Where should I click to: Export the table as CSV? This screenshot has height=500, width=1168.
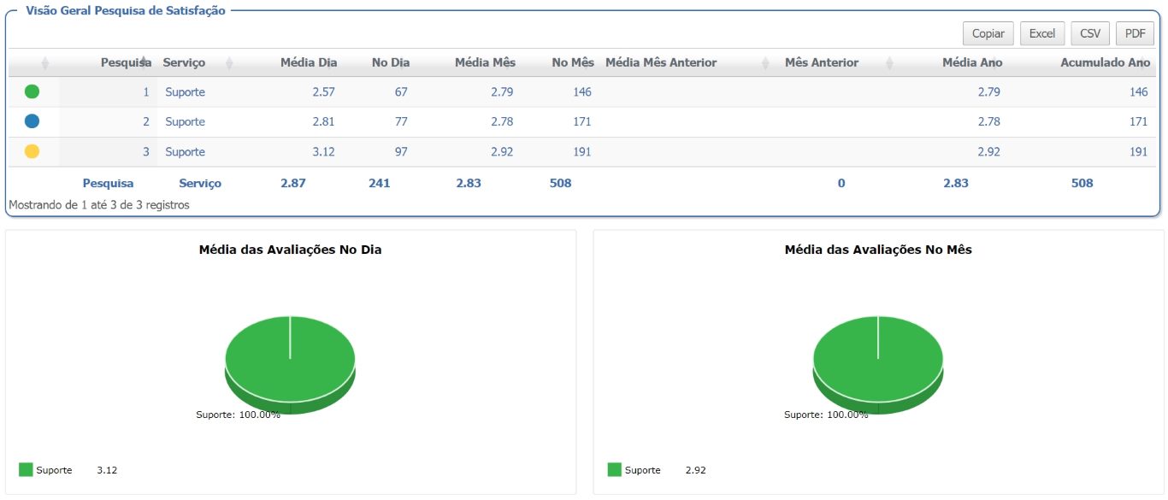click(1090, 33)
